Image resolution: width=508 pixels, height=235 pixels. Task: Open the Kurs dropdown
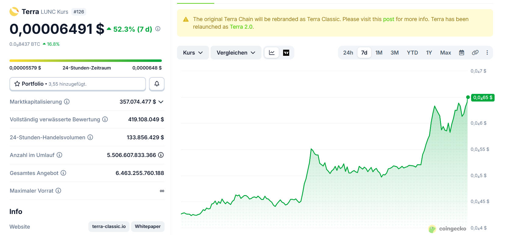(x=193, y=53)
